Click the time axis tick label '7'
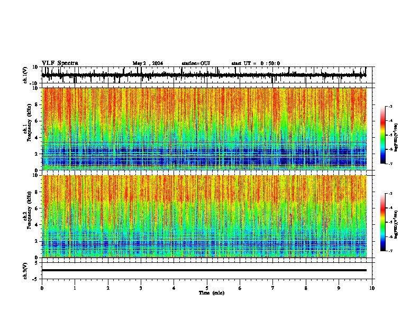Image resolution: width=419 pixels, height=323 pixels. (273, 288)
